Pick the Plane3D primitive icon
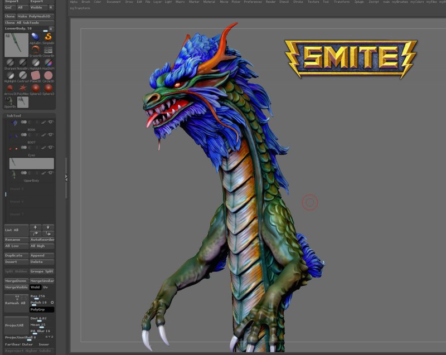The width and height of the screenshot is (446, 355). [35, 75]
